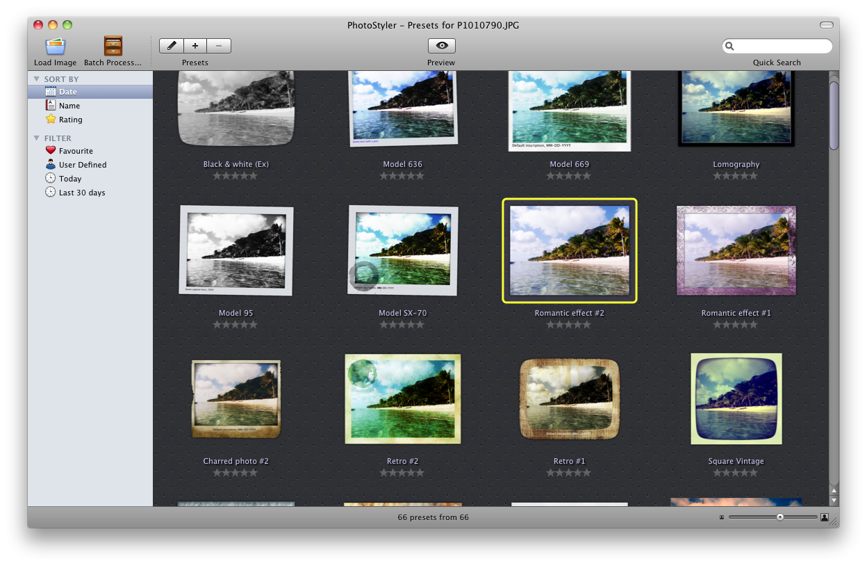Viewport: 867px width, 566px height.
Task: Open the Batch Processing cabinet icon
Action: pyautogui.click(x=113, y=46)
